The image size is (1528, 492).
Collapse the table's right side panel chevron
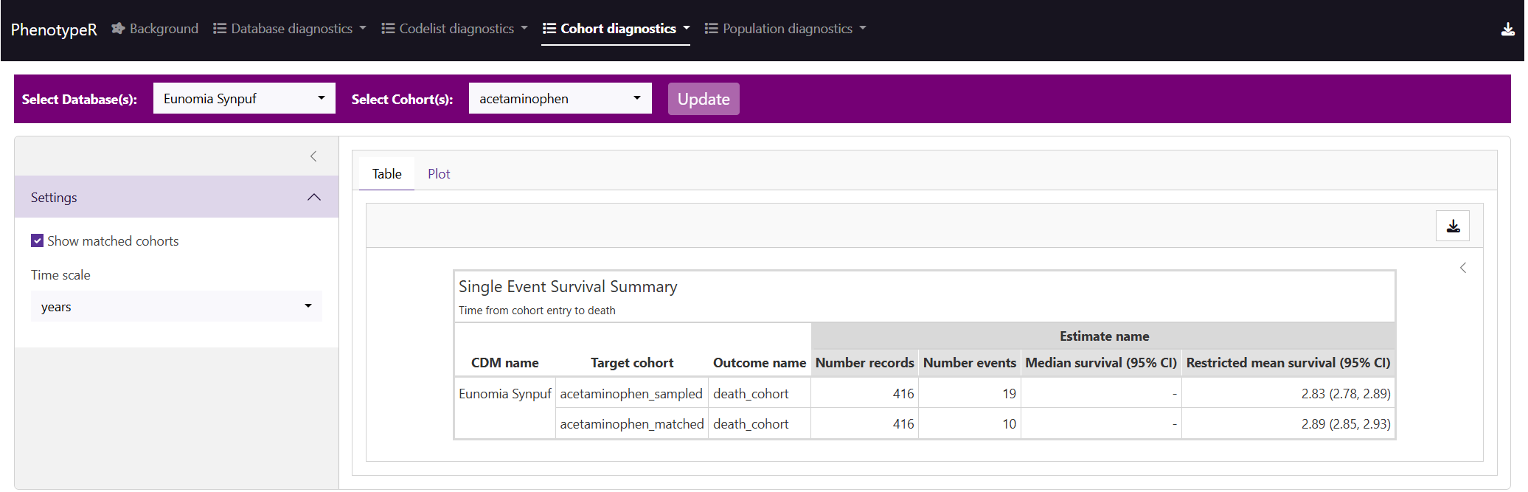[1463, 268]
